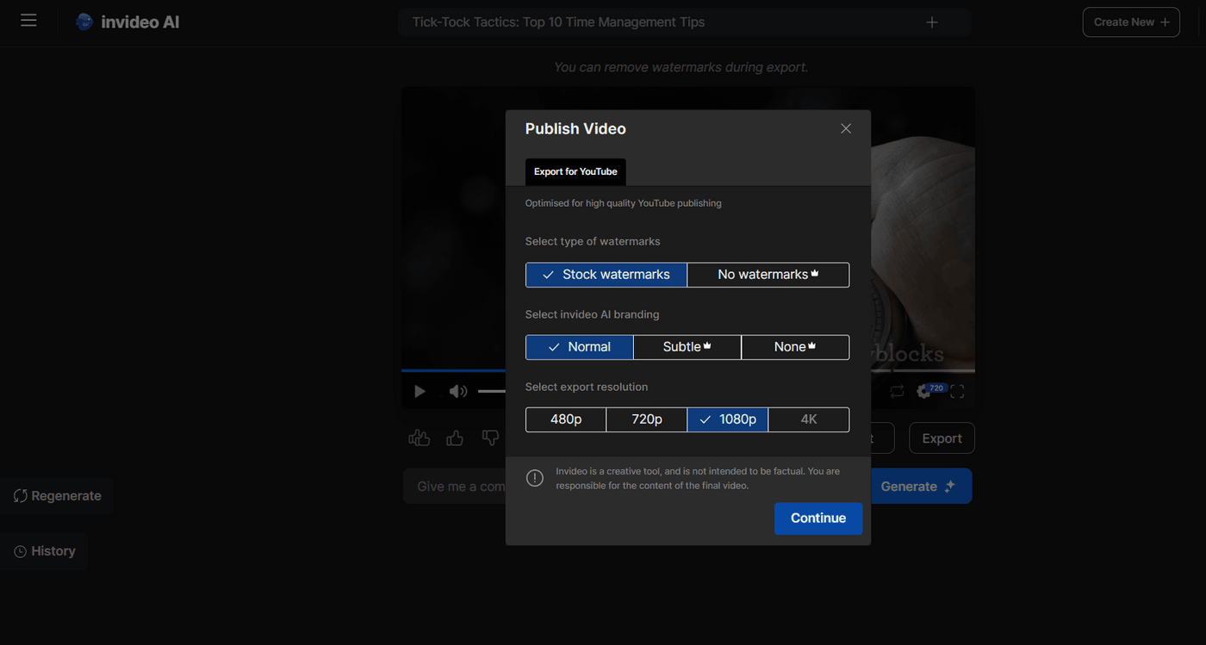Select 4K export resolution
The height and width of the screenshot is (645, 1206).
(808, 419)
